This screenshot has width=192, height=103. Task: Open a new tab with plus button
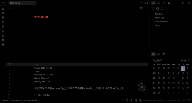(x=39, y=3)
